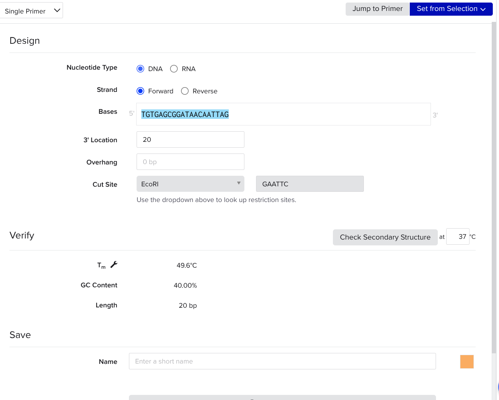
Task: Click the vertical scrollbar on the right
Action: point(494,188)
